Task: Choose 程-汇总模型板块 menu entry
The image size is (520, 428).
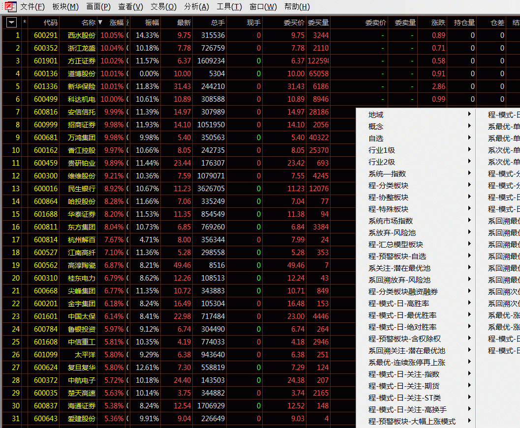Action: click(x=416, y=245)
